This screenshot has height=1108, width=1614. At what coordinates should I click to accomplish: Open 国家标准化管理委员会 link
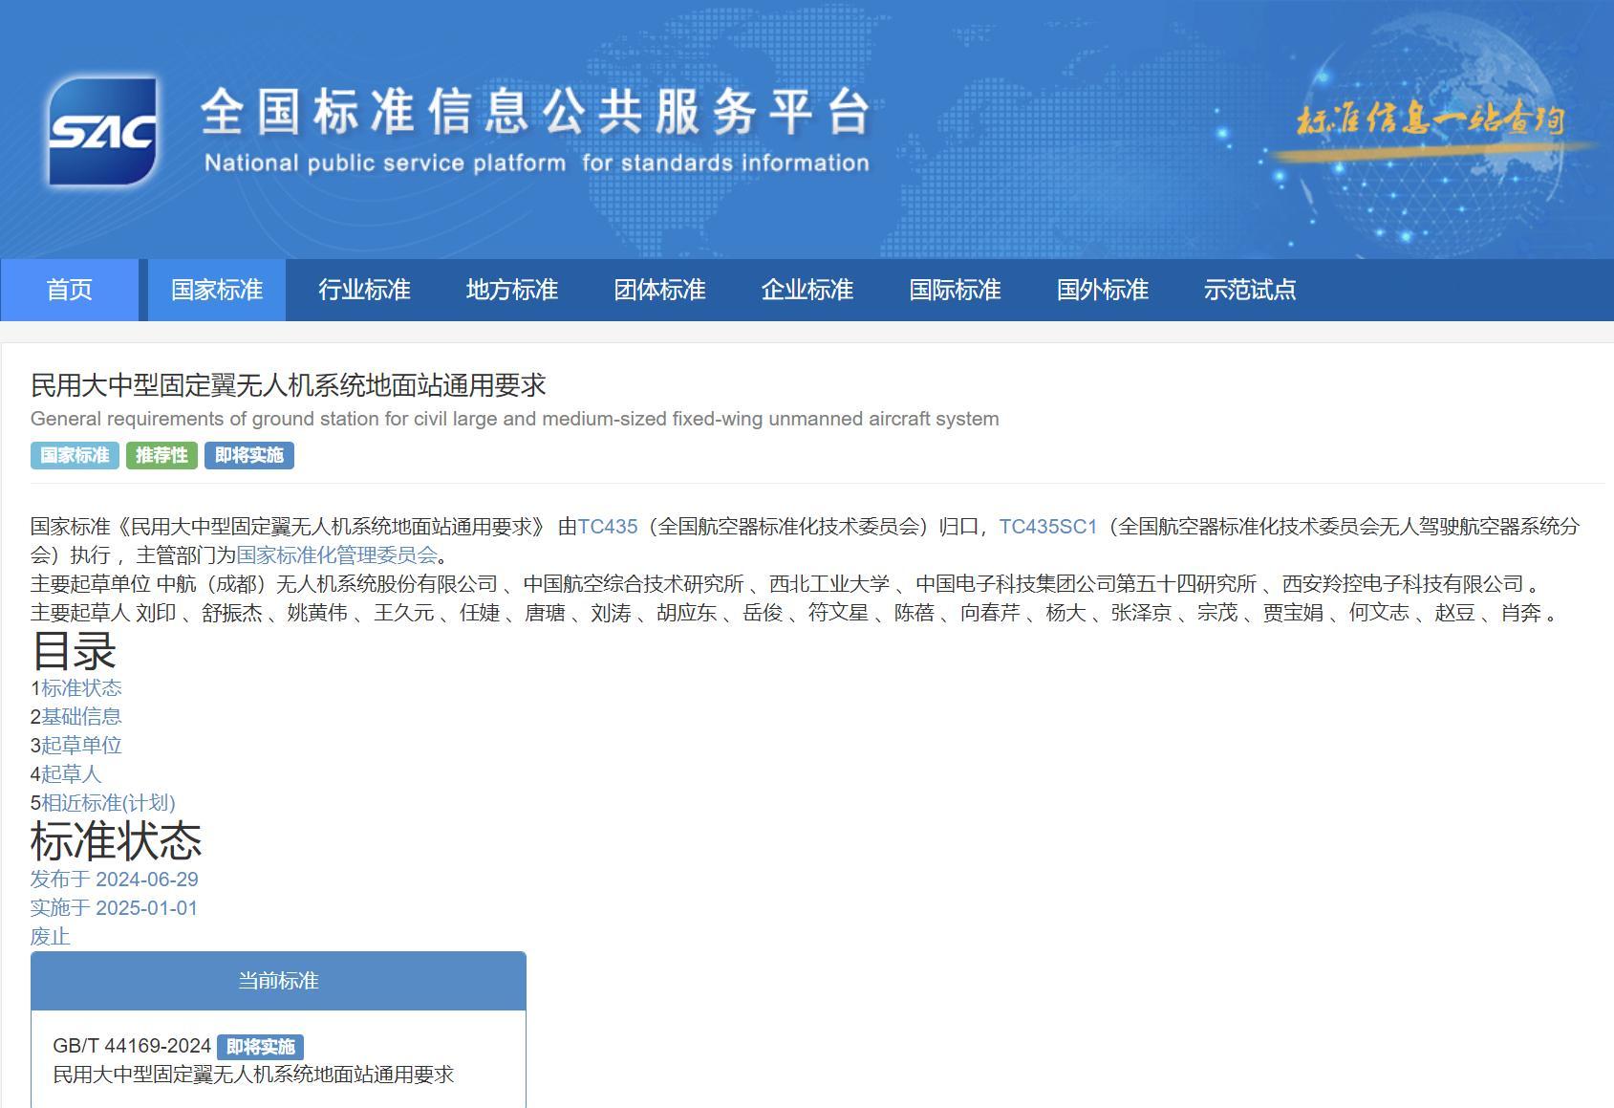click(x=336, y=555)
